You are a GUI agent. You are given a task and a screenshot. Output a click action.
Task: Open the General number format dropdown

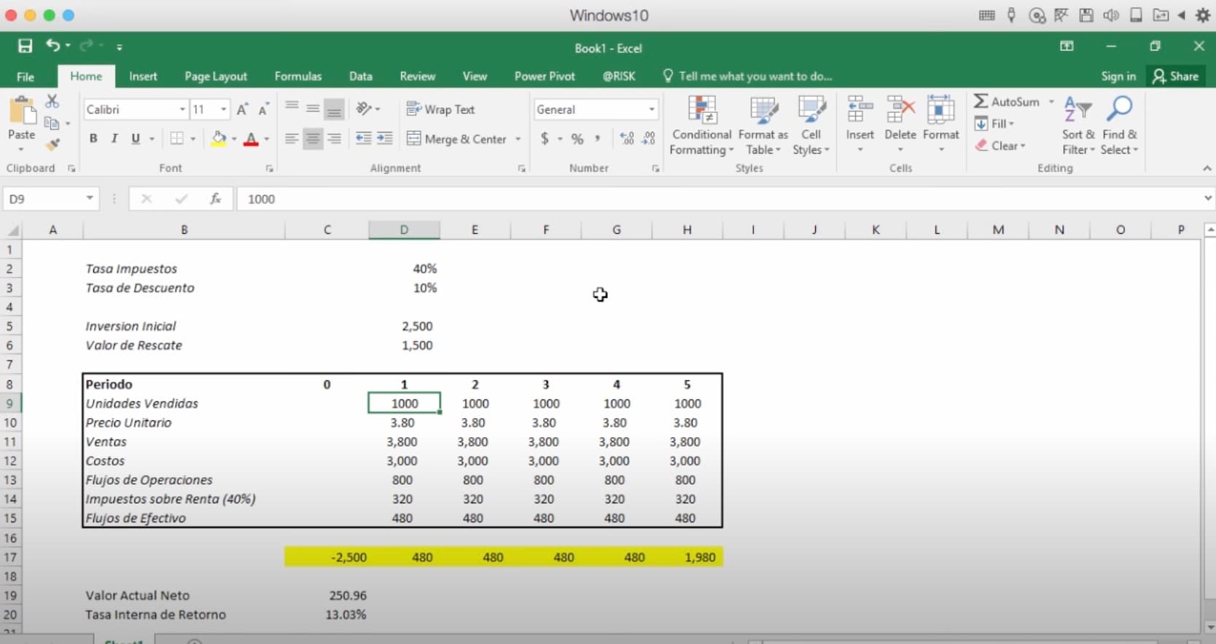[651, 109]
